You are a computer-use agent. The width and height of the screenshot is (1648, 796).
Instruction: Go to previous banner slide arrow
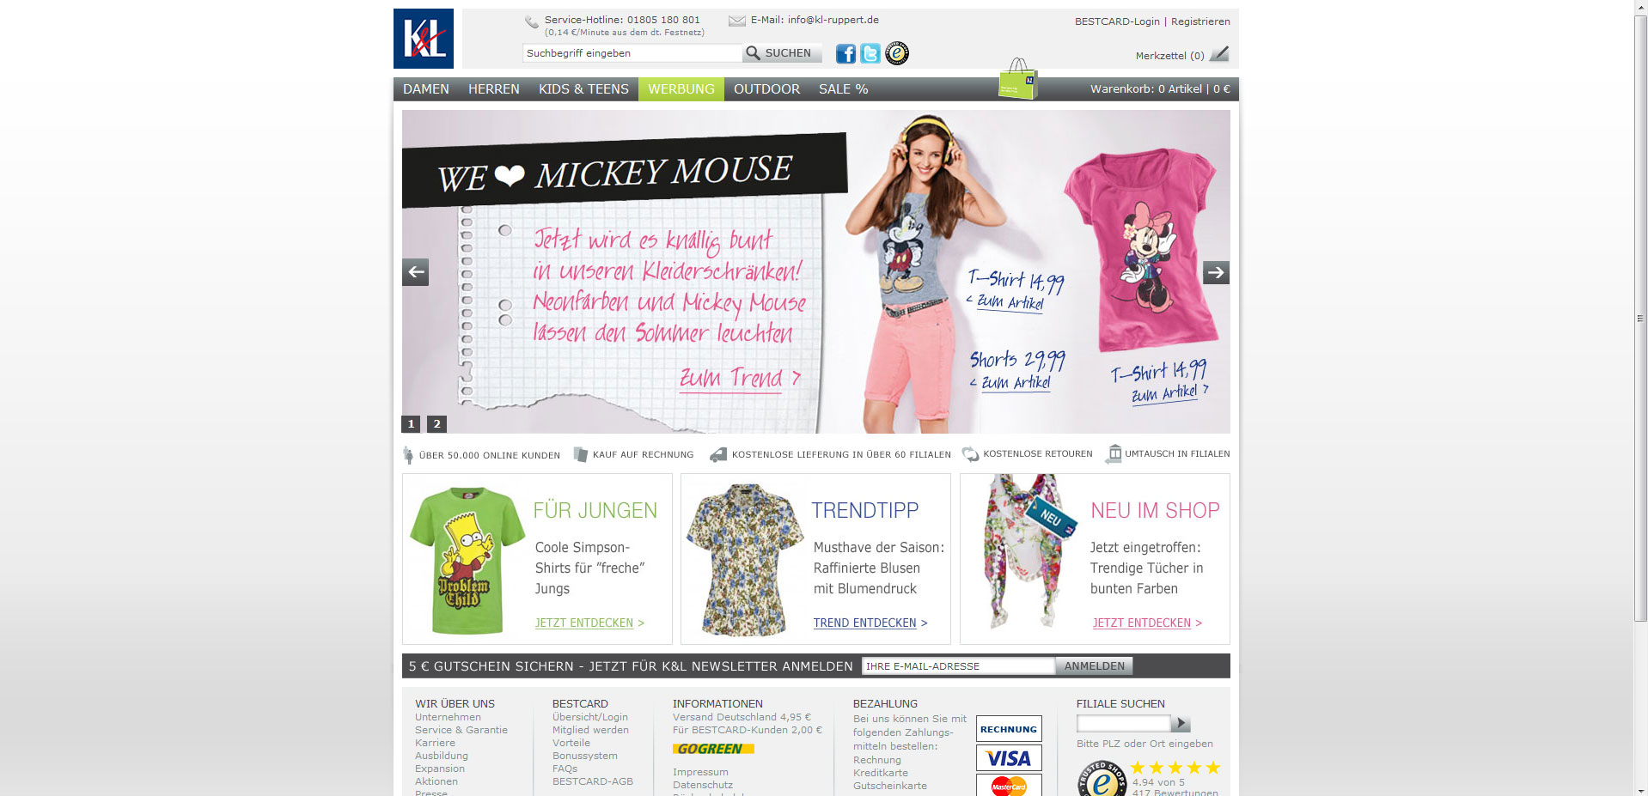416,272
